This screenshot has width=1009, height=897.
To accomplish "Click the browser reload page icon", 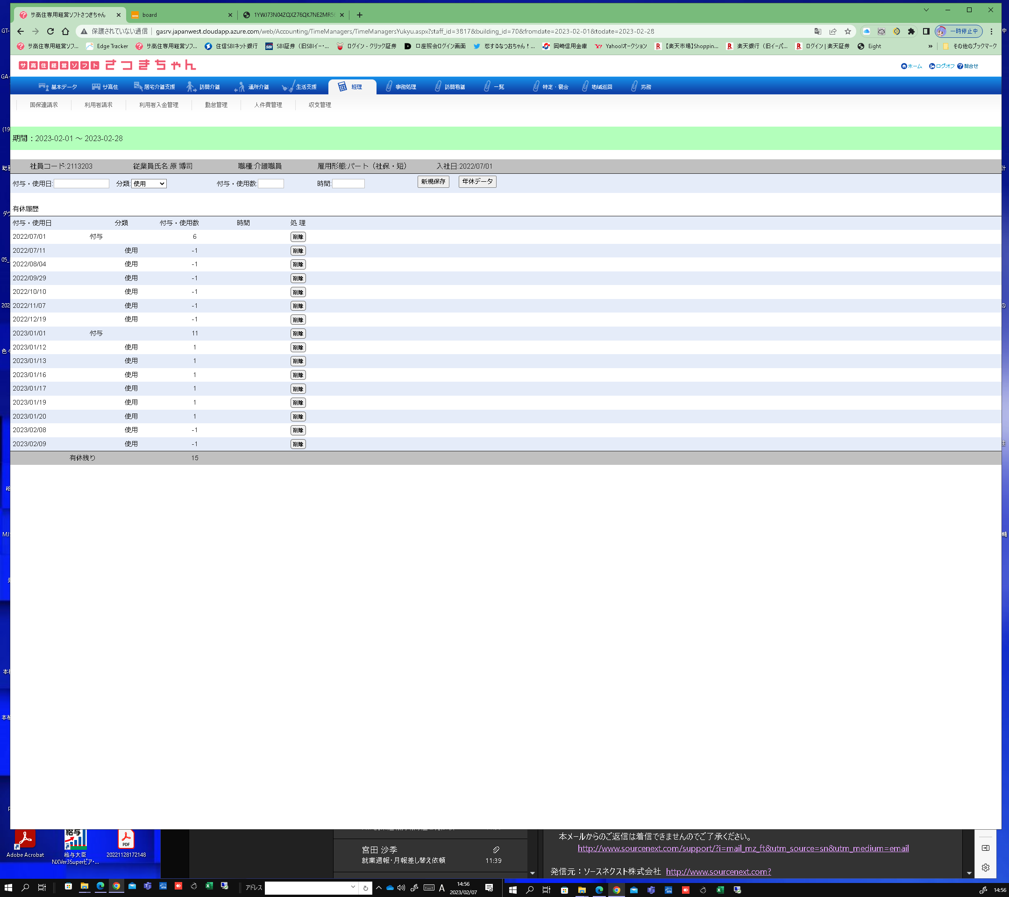I will tap(50, 31).
